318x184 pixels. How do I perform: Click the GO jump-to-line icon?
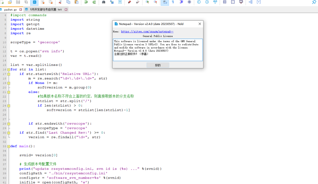(215, 2)
